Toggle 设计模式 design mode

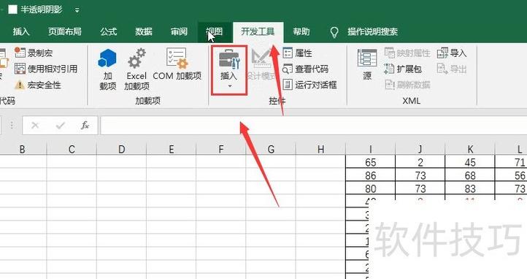(261, 64)
